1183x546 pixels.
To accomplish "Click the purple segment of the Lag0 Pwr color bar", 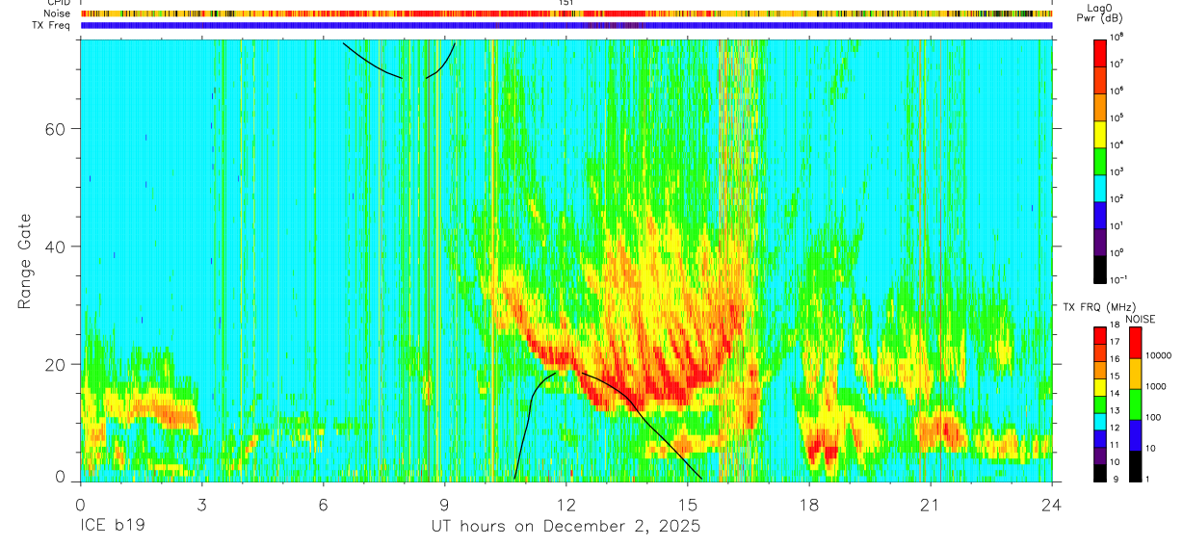I will click(1100, 242).
